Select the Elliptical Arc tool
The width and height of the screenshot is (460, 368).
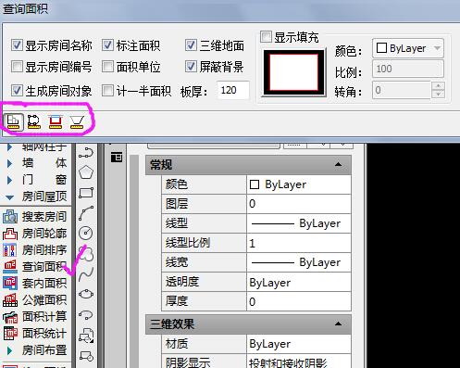click(86, 315)
